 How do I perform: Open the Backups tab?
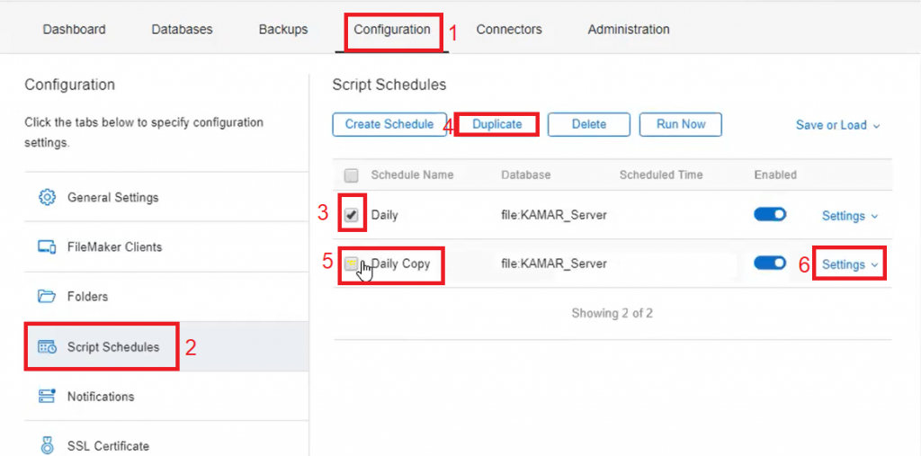point(283,29)
